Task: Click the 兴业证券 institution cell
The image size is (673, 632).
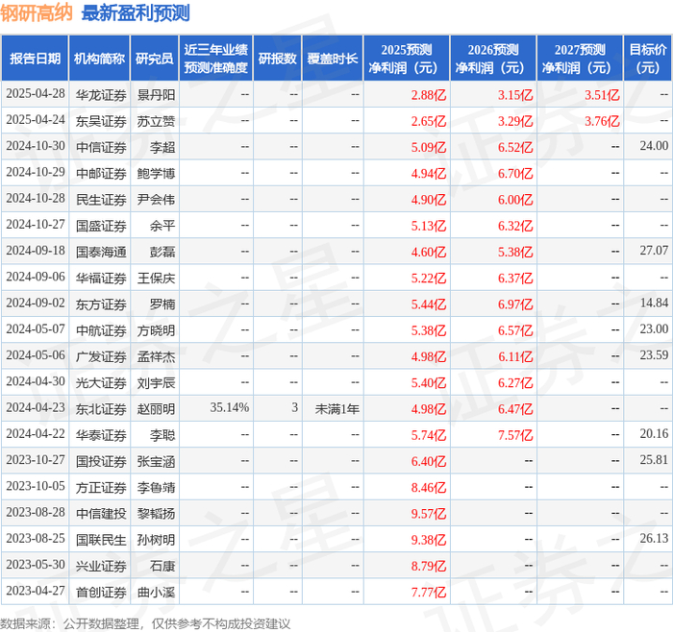Action: (x=101, y=566)
